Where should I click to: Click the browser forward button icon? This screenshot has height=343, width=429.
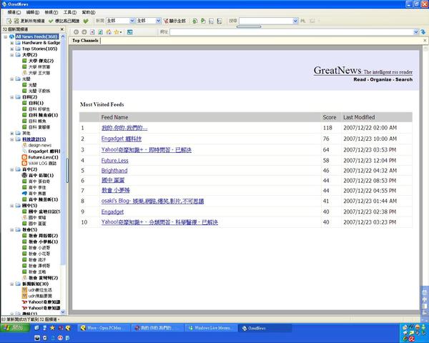tap(84, 32)
